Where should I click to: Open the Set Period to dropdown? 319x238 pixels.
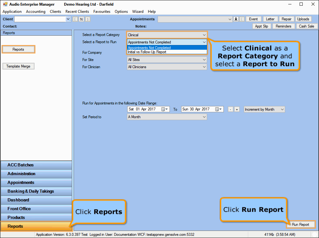204,117
